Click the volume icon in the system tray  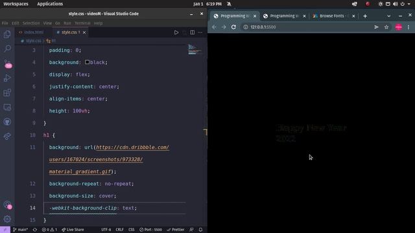(x=395, y=4)
